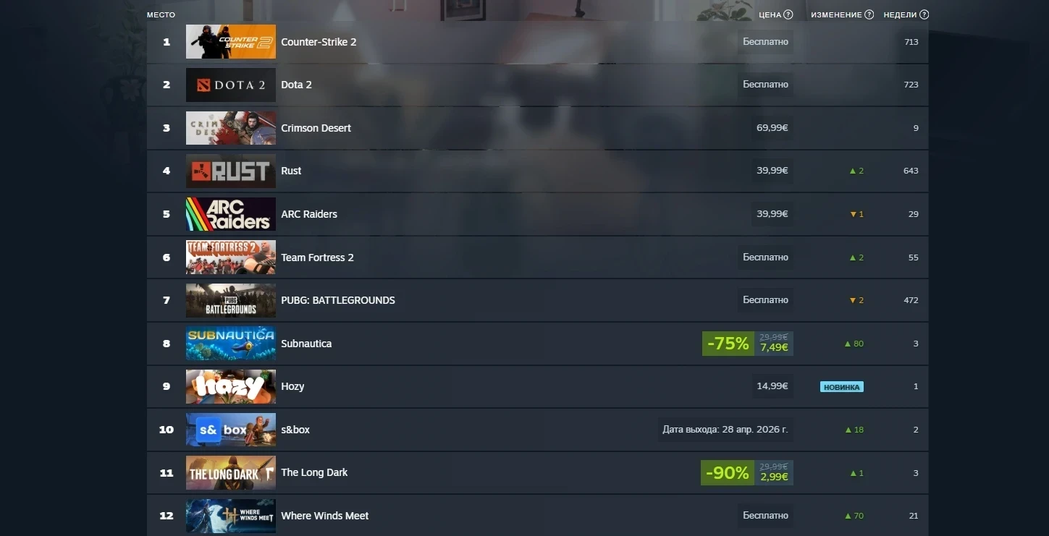This screenshot has height=536, width=1049.
Task: Open Team Fortress 2 title link
Action: [x=317, y=258]
